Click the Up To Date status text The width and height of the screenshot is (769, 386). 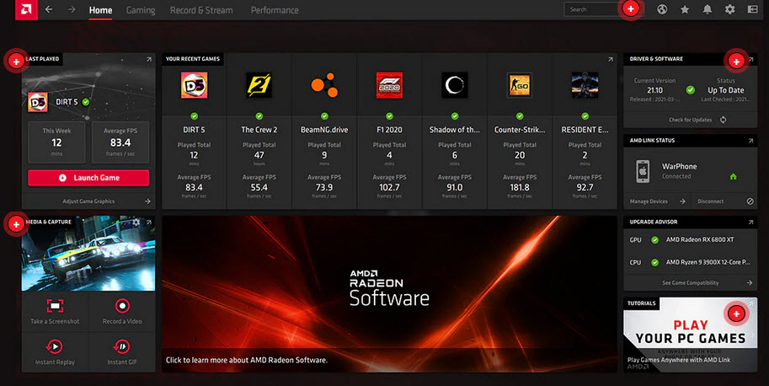tap(726, 90)
